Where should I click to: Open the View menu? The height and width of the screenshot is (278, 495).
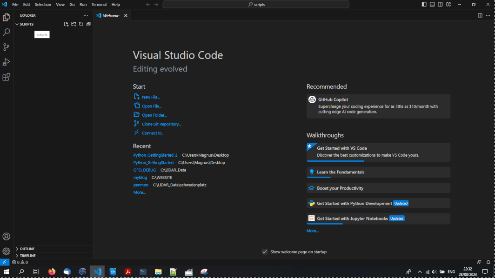click(x=60, y=5)
